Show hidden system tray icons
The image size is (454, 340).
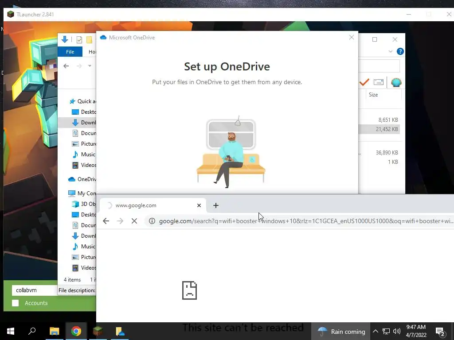[375, 331]
